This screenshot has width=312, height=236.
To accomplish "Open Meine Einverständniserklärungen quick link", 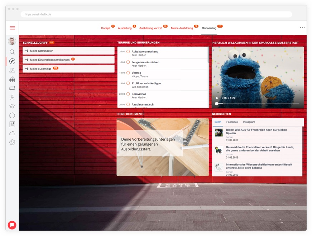I will 68,60.
